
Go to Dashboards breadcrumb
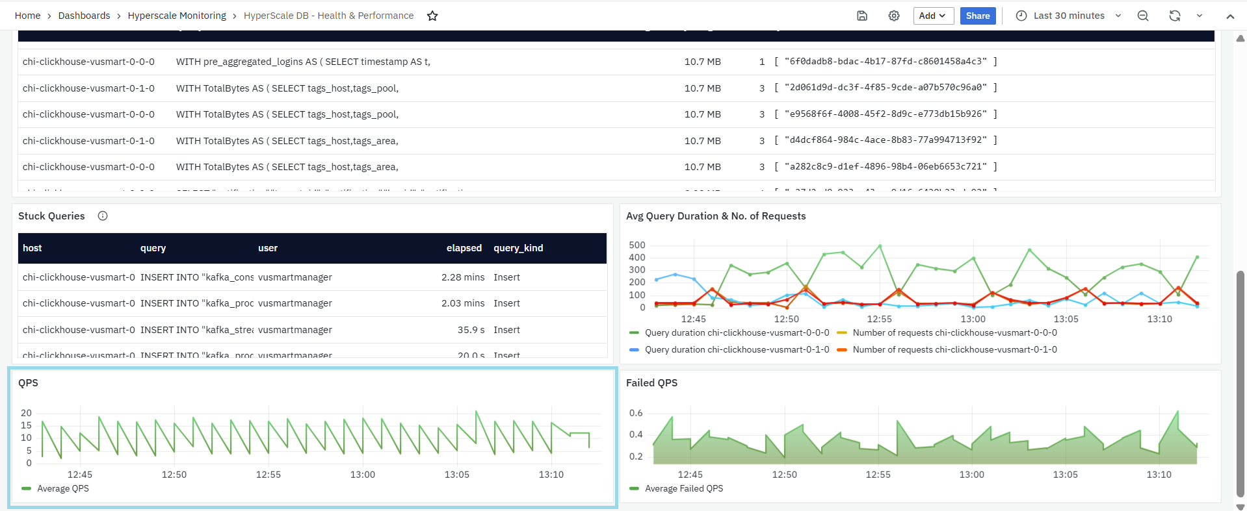[x=84, y=16]
